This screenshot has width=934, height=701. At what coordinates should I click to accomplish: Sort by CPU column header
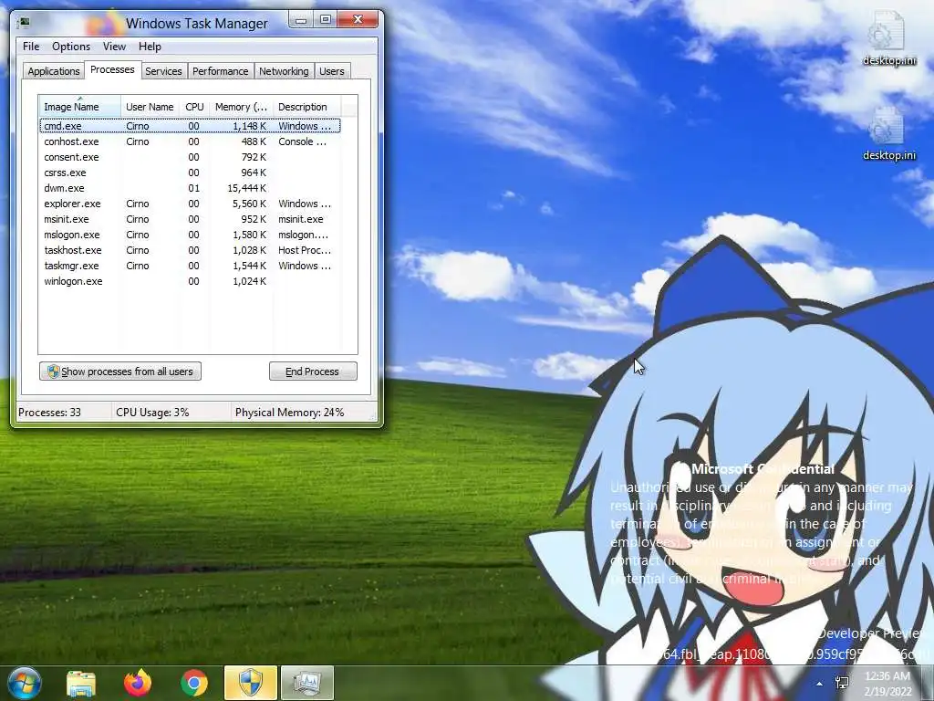point(194,107)
